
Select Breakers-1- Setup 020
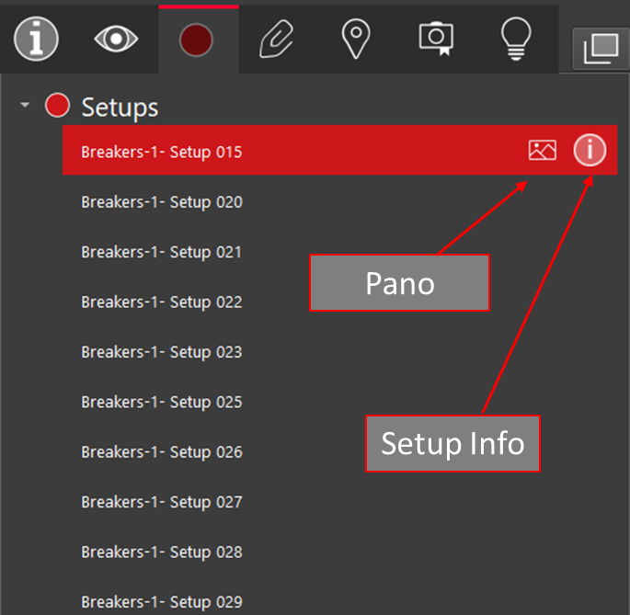click(x=162, y=202)
